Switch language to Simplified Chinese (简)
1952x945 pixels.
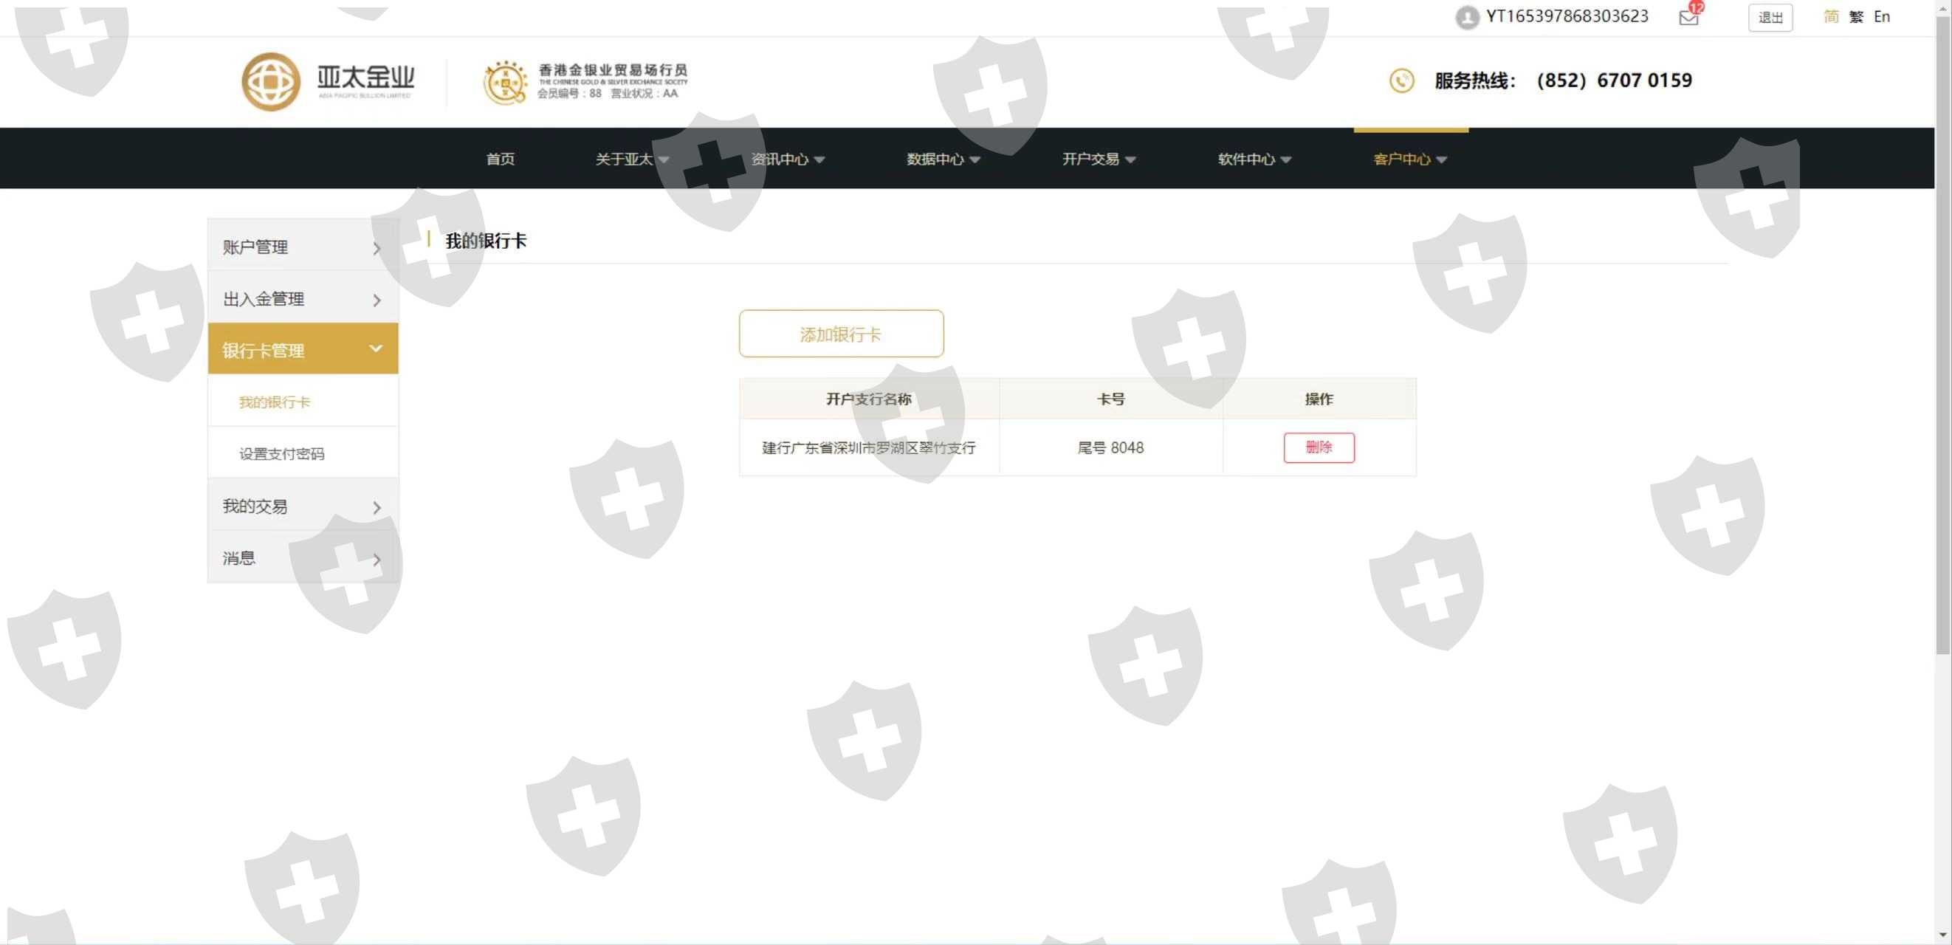point(1831,17)
